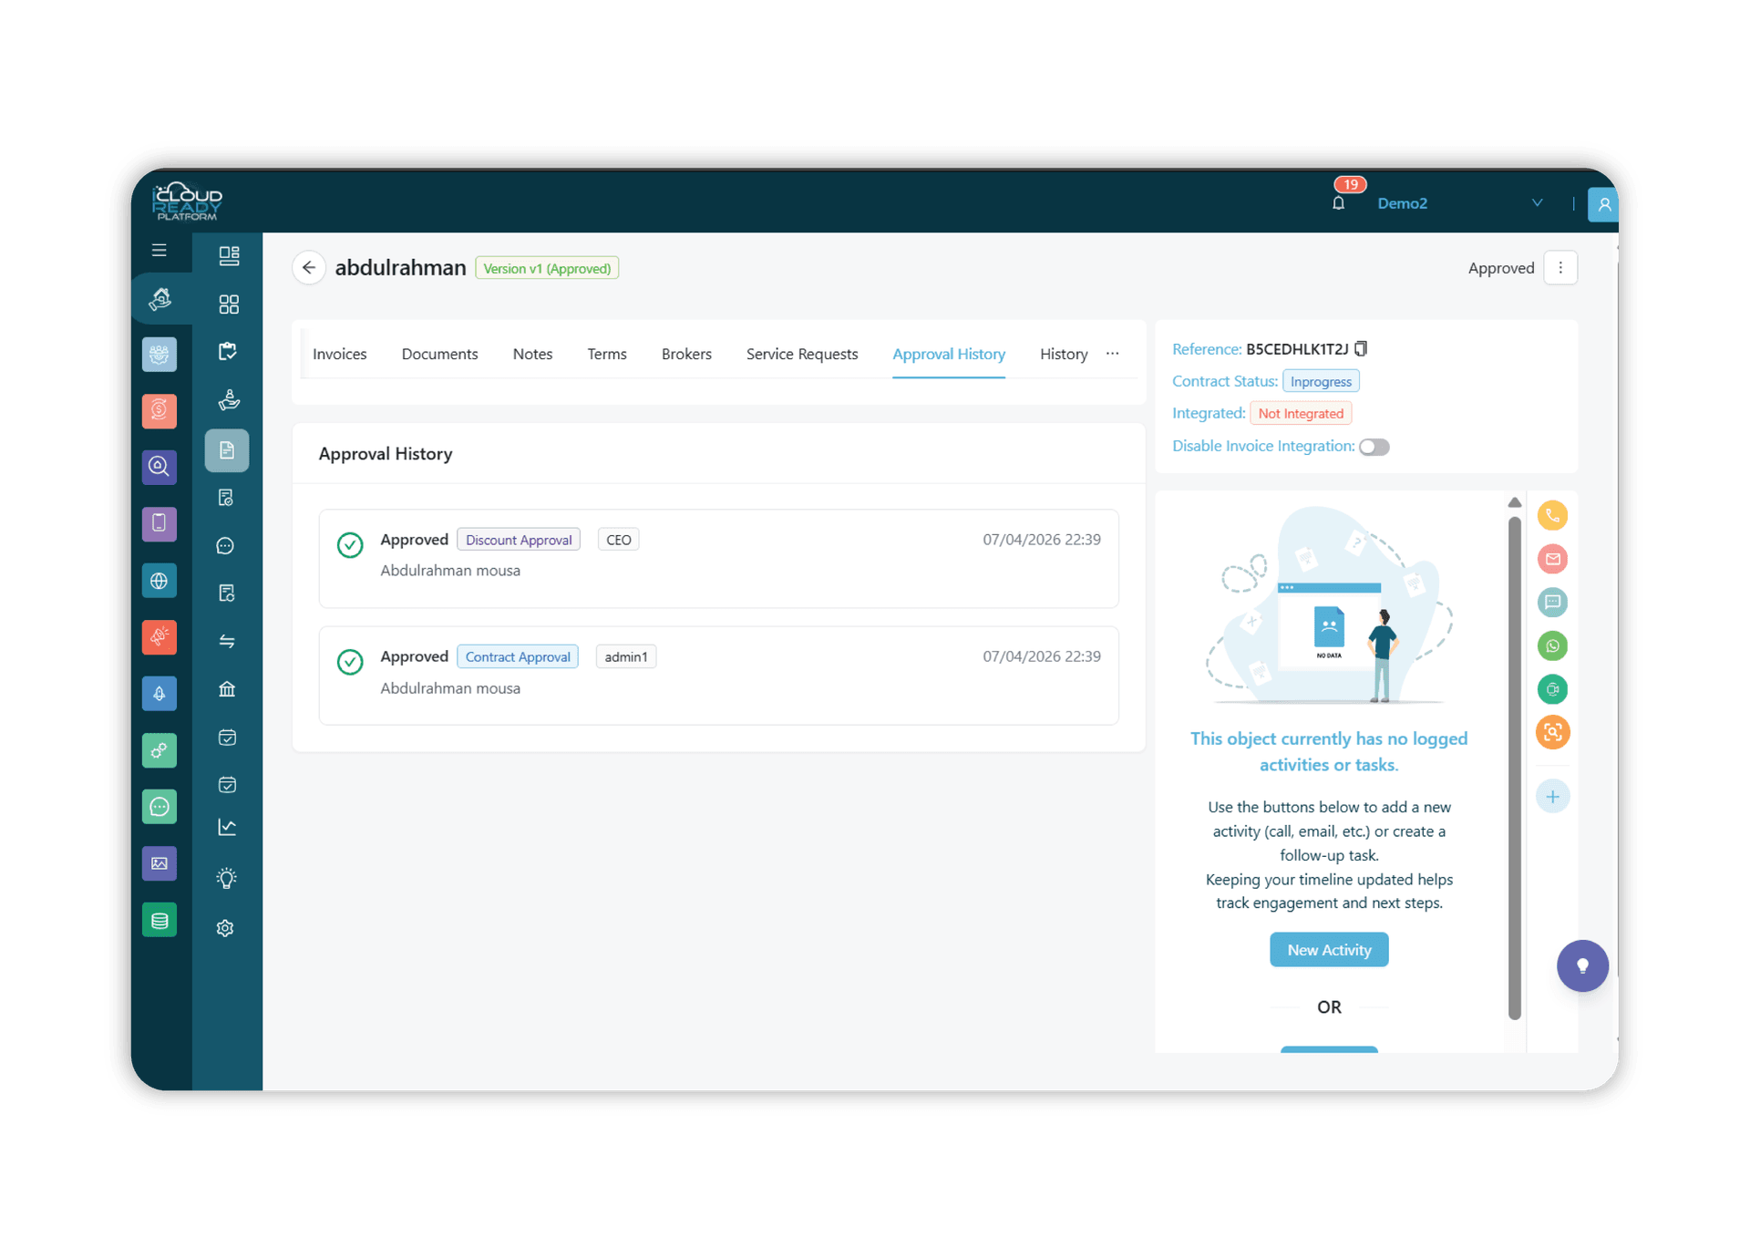
Task: Click the orange scan search activity icon
Action: tap(1553, 733)
